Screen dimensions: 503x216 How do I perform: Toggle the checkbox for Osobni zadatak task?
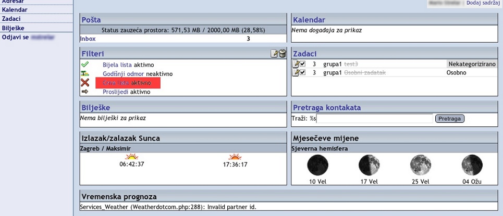pos(302,73)
